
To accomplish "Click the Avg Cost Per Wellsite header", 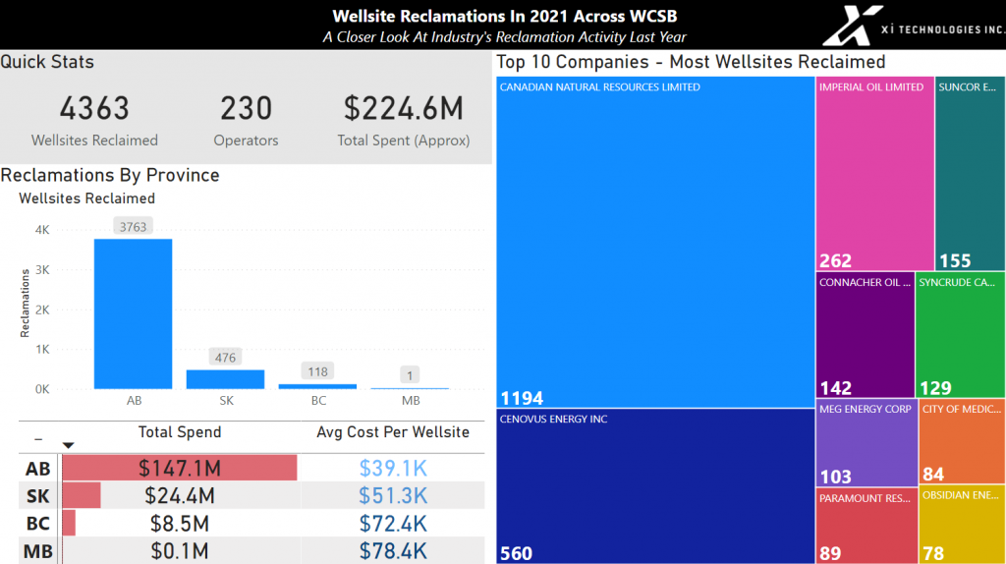I will point(393,431).
